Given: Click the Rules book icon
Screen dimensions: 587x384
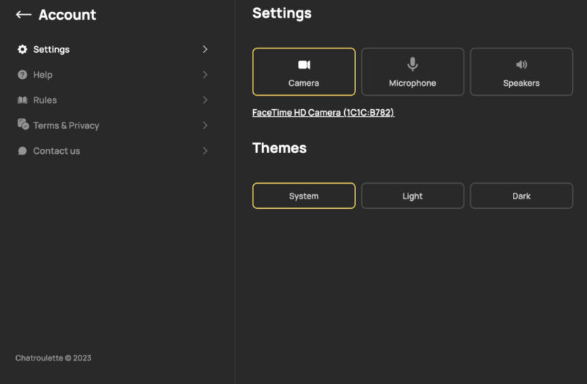Looking at the screenshot, I should [x=23, y=100].
